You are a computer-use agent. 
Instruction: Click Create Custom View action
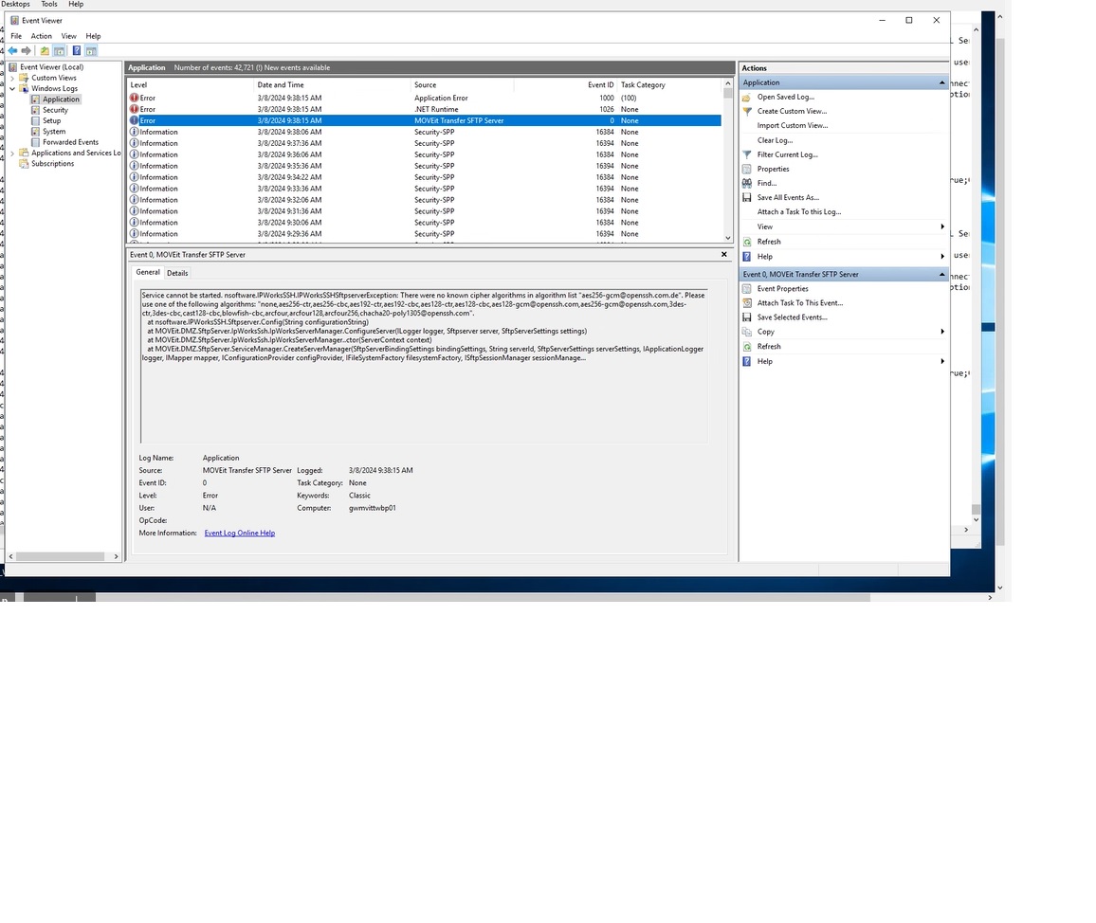[x=791, y=111]
